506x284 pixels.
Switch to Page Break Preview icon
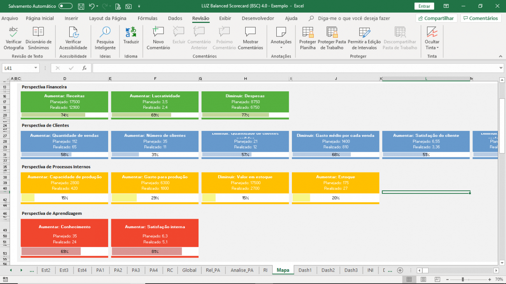[437, 279]
